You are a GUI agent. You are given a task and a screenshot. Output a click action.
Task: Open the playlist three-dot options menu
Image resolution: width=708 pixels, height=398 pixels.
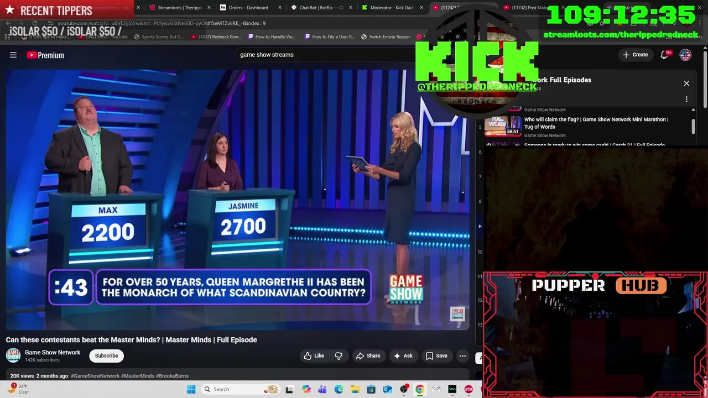686,99
